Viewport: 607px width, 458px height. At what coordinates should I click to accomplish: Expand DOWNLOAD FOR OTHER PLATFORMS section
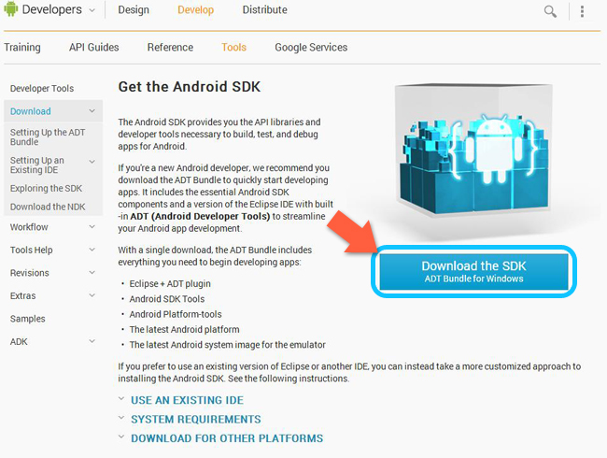pyautogui.click(x=227, y=438)
